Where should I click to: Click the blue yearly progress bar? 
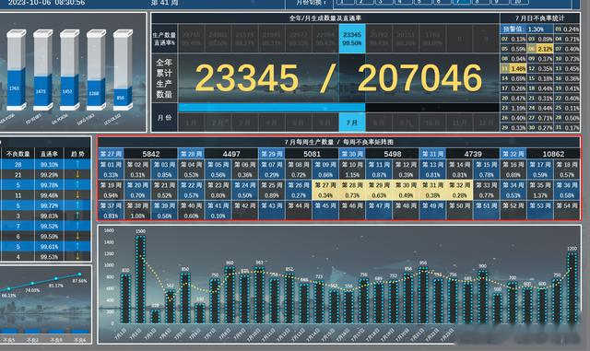[271, 108]
